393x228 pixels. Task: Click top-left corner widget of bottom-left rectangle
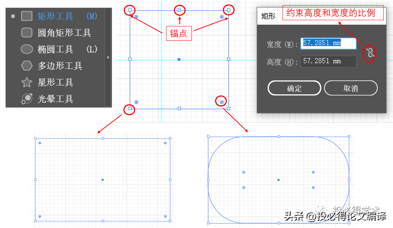pyautogui.click(x=40, y=143)
